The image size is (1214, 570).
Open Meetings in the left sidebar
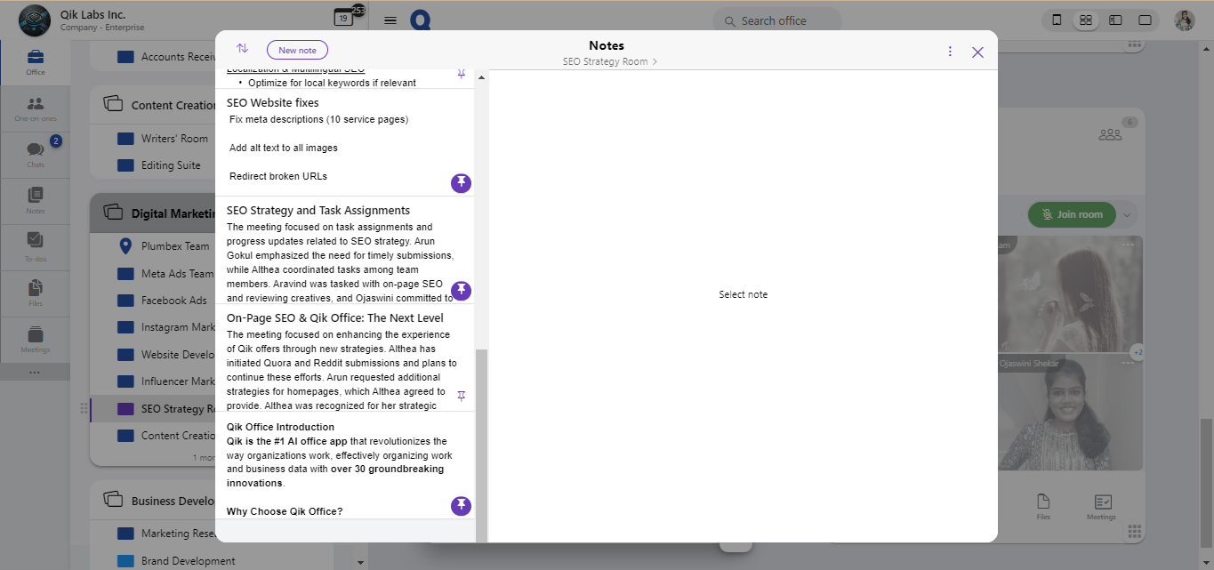click(35, 340)
